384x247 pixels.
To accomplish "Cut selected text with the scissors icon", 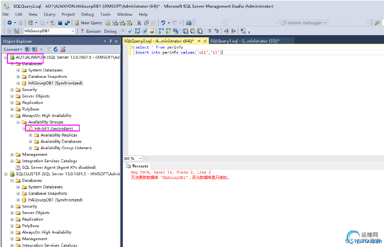I will pyautogui.click(x=139, y=23).
